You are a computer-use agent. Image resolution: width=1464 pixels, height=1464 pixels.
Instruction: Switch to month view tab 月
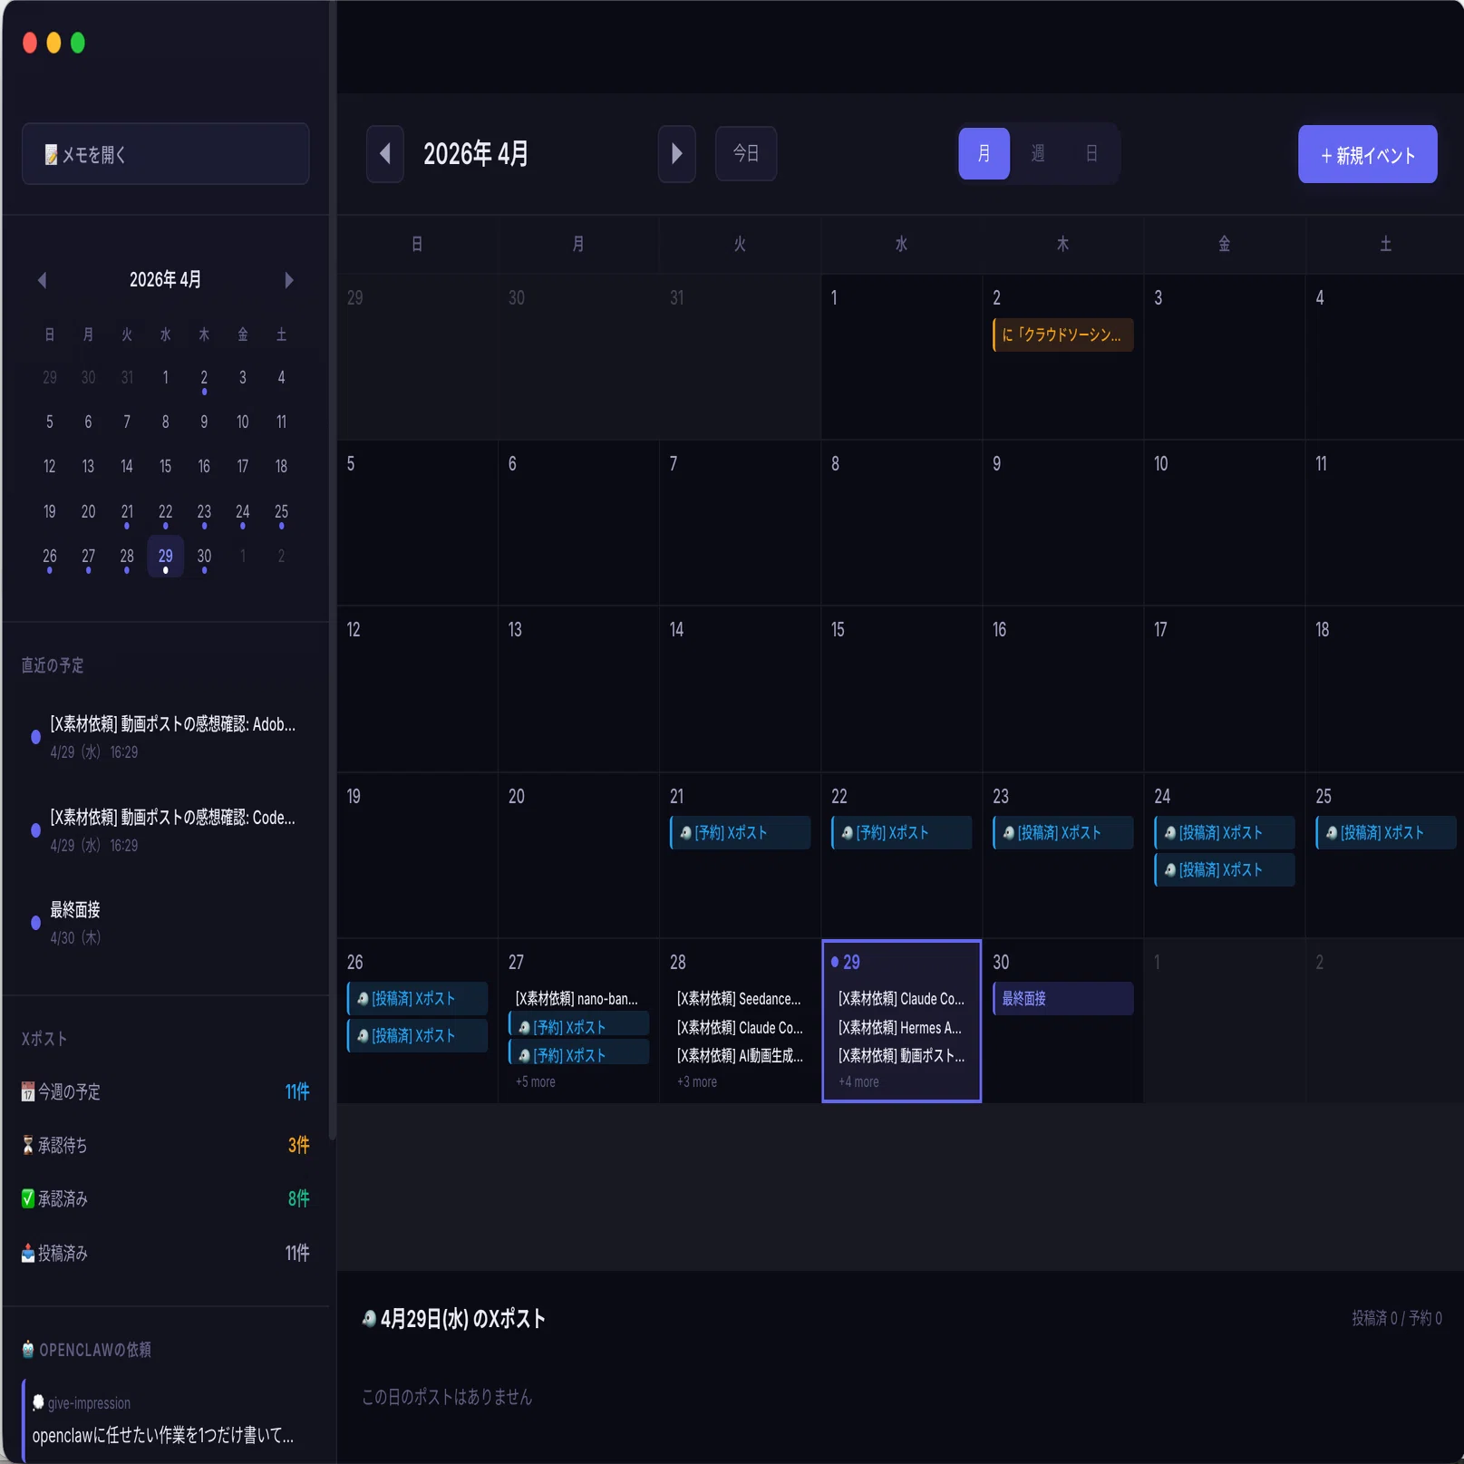click(984, 154)
